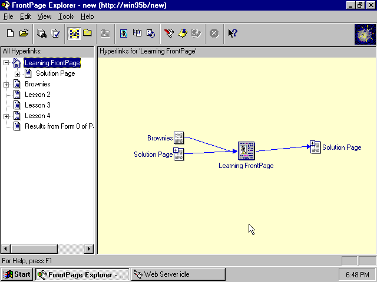The height and width of the screenshot is (282, 377).
Task: Click the right-side Solution Page diagram label
Action: [x=342, y=147]
